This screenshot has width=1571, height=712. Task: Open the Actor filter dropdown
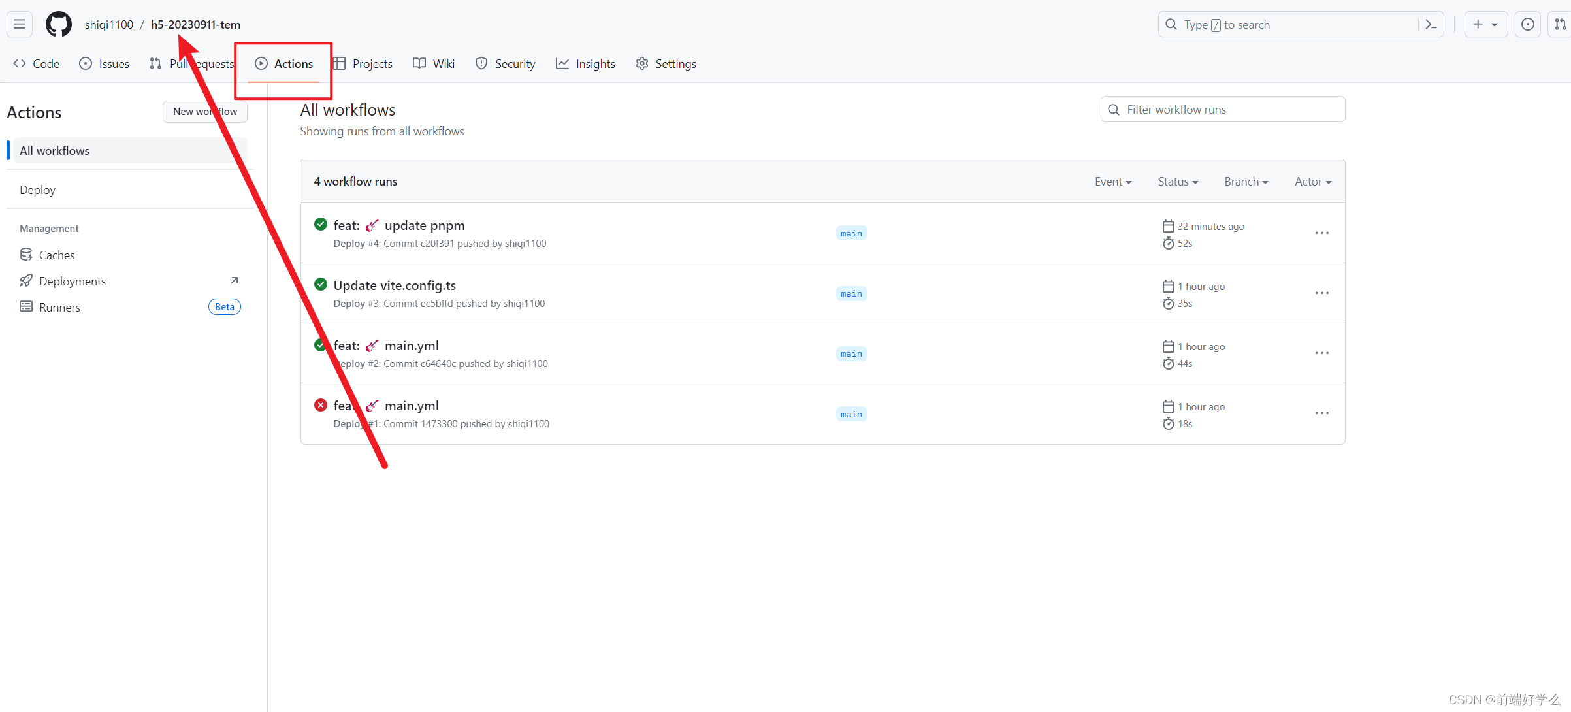pos(1312,182)
